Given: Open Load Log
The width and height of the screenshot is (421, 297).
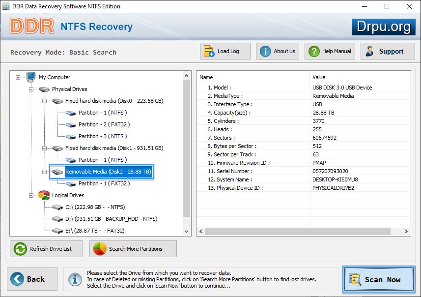Looking at the screenshot, I should point(225,51).
